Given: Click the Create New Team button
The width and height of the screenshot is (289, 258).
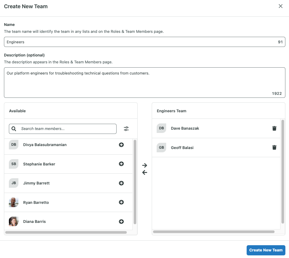Looking at the screenshot, I should coord(266,250).
